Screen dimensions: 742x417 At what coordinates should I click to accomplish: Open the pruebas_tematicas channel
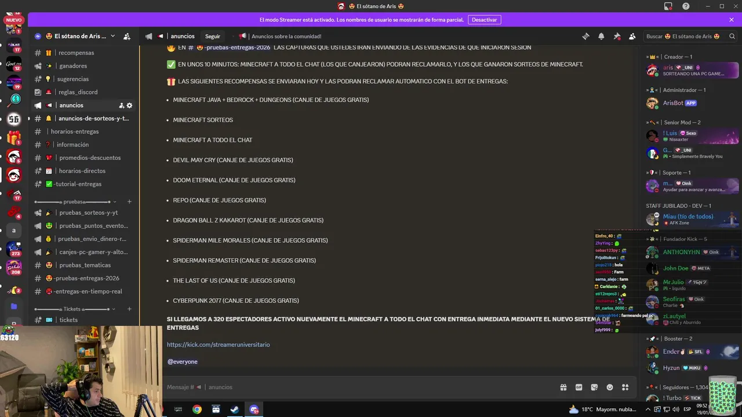[x=84, y=265]
